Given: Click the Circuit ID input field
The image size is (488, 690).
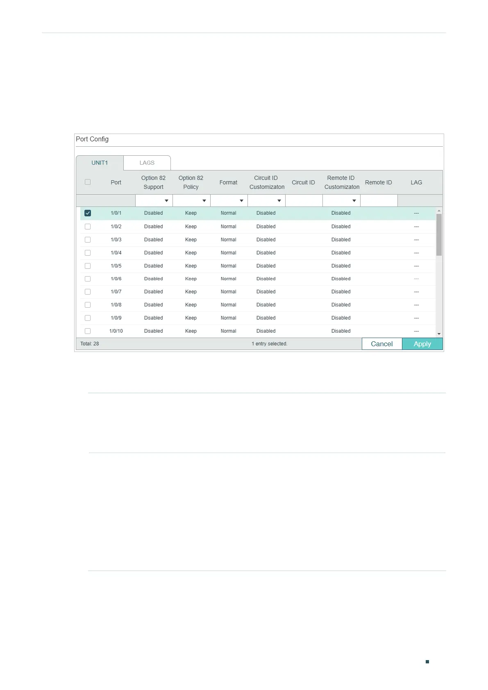Looking at the screenshot, I should [x=304, y=201].
